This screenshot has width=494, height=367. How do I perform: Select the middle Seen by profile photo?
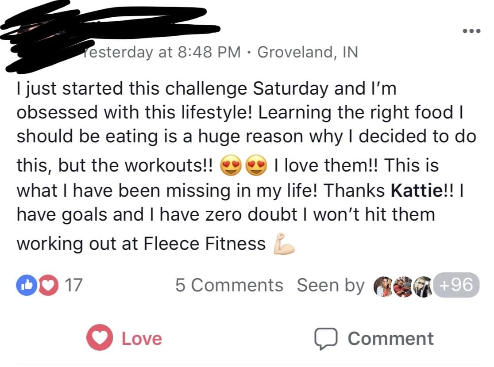[x=403, y=287]
